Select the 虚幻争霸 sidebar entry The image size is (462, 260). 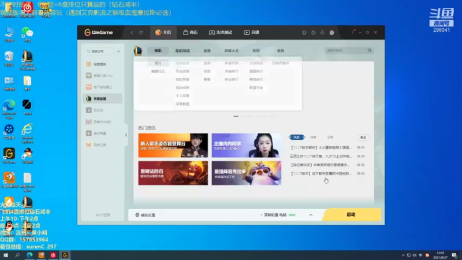pos(103,133)
